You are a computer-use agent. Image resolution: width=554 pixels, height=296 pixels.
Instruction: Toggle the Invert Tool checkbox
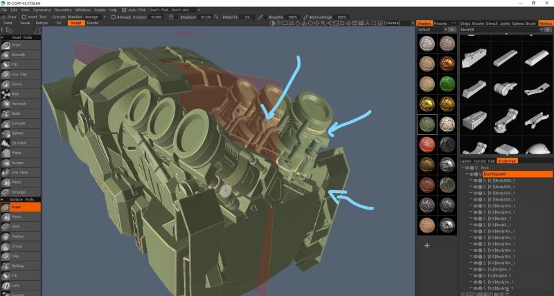23,17
